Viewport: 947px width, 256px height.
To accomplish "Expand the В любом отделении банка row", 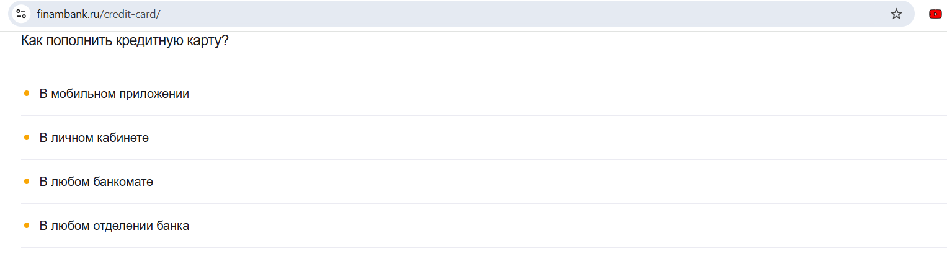I will [484, 226].
